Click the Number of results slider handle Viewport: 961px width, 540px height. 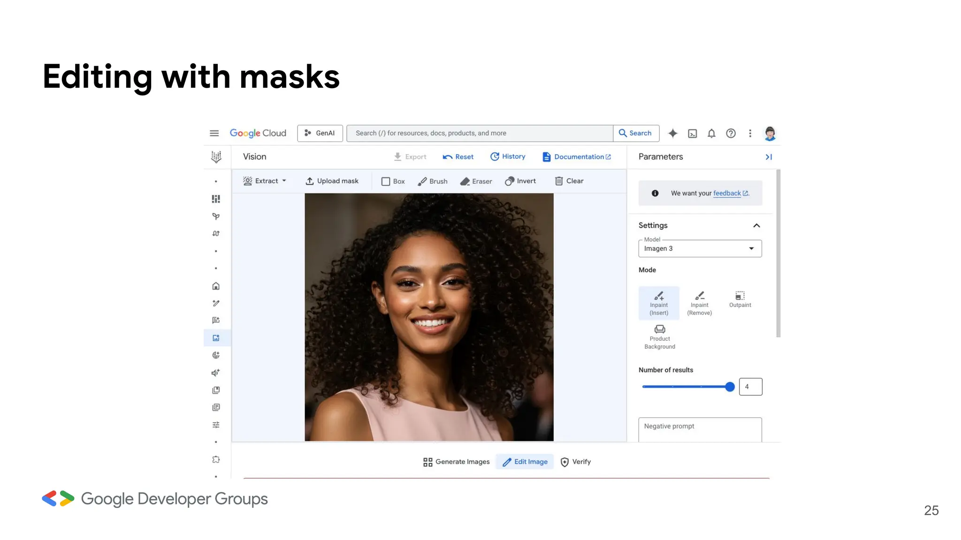point(730,387)
